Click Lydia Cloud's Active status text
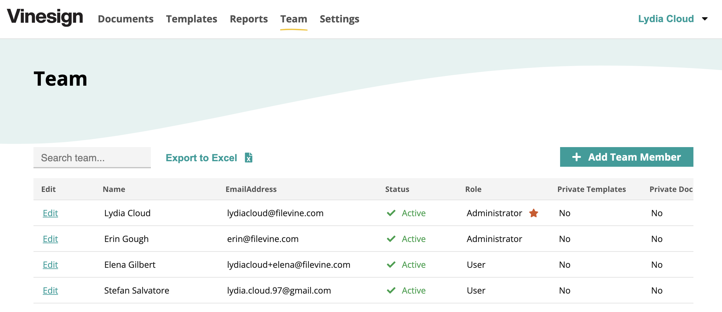 click(414, 213)
